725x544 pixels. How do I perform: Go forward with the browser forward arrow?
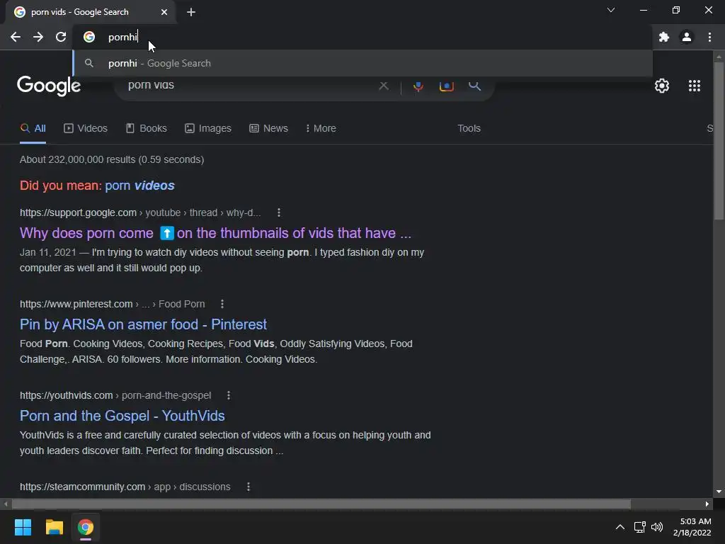point(38,37)
